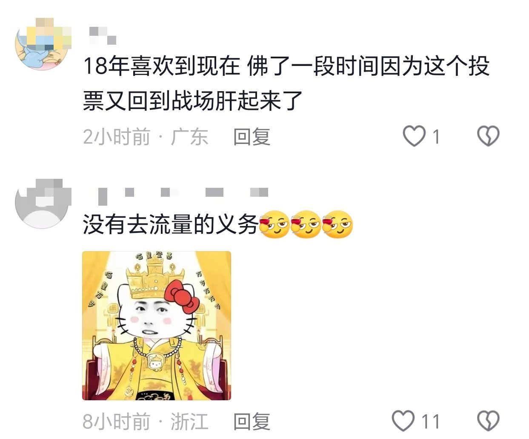
Task: Tap the last wine-glass smirk emoji
Action: coord(338,224)
